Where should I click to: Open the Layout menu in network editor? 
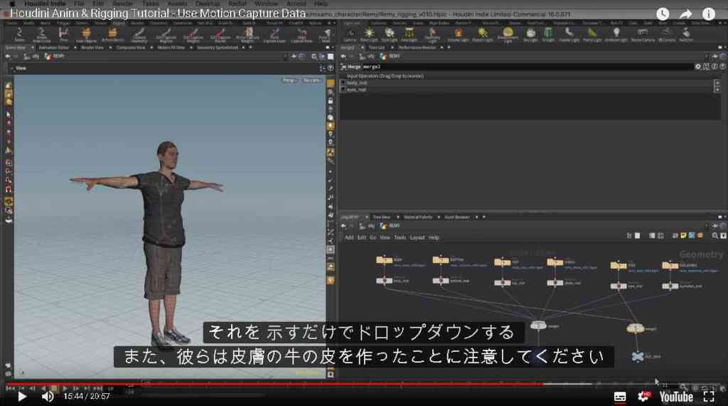tap(417, 237)
